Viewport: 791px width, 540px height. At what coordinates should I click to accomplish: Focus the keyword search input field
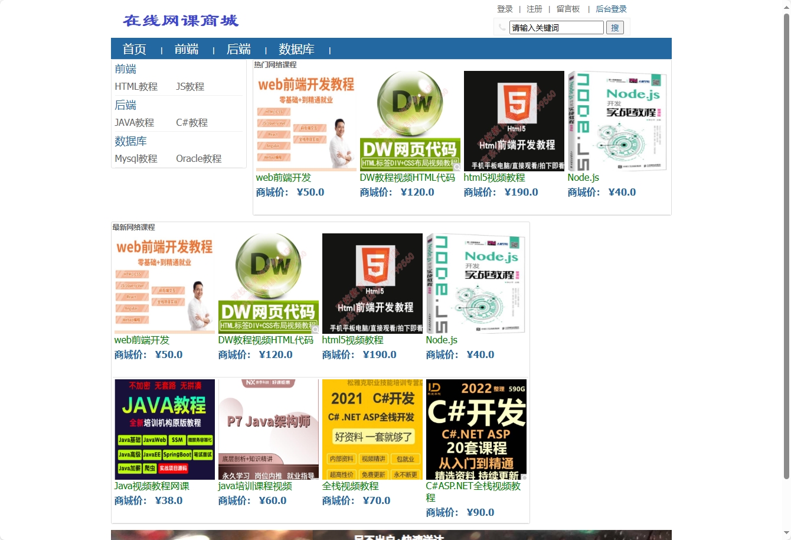coord(556,28)
